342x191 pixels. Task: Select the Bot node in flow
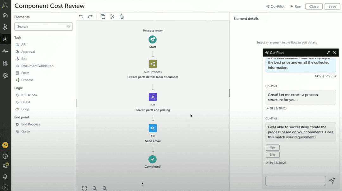153,97
